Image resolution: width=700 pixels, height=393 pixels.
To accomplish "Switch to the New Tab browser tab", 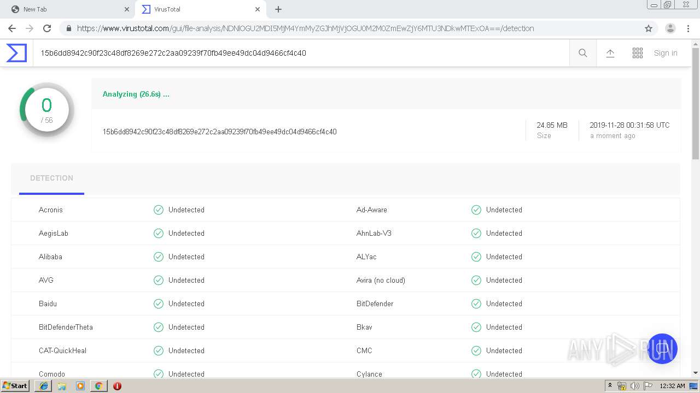I will (69, 9).
